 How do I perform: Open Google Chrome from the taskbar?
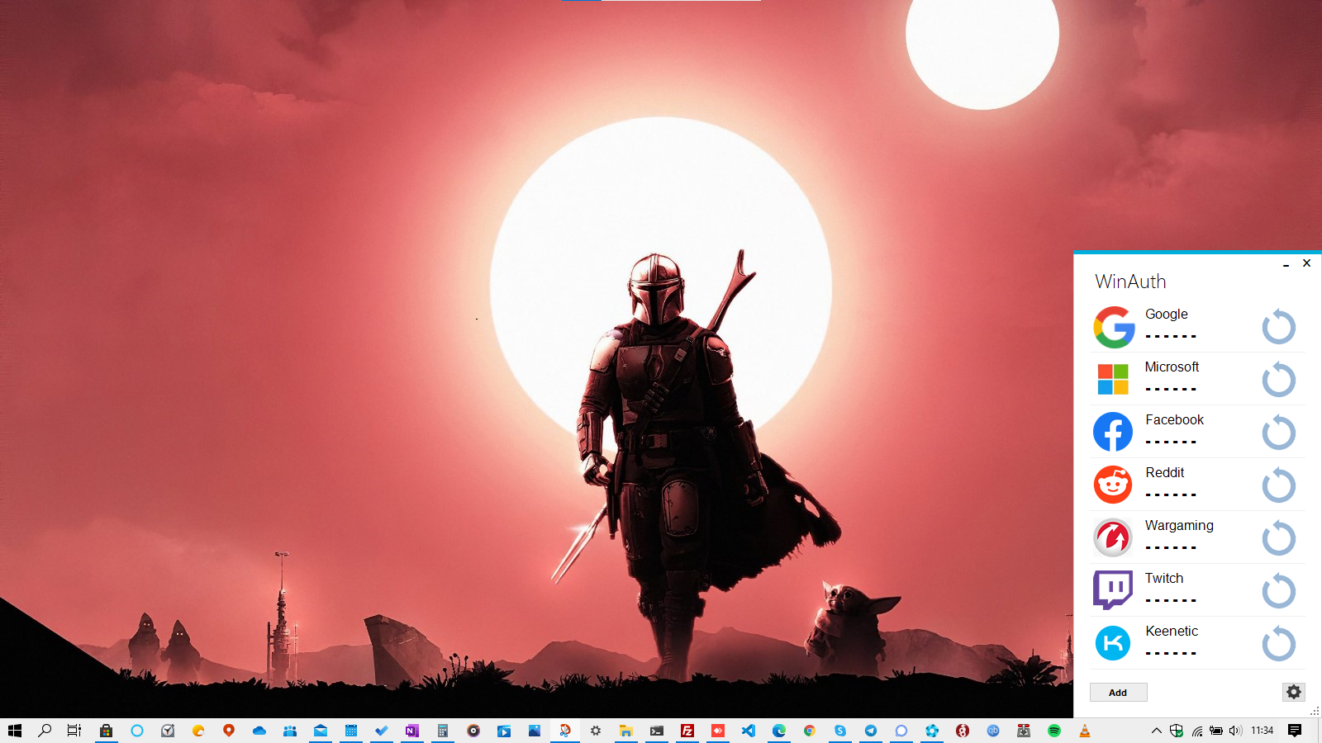click(810, 731)
